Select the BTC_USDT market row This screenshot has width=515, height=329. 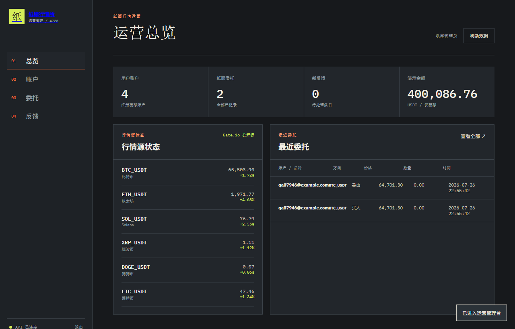tap(188, 173)
